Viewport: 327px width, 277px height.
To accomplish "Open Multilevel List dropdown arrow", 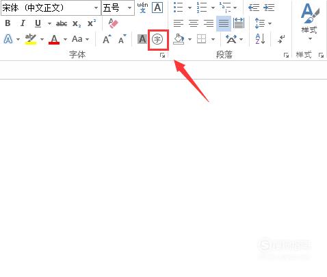I will tap(235, 8).
